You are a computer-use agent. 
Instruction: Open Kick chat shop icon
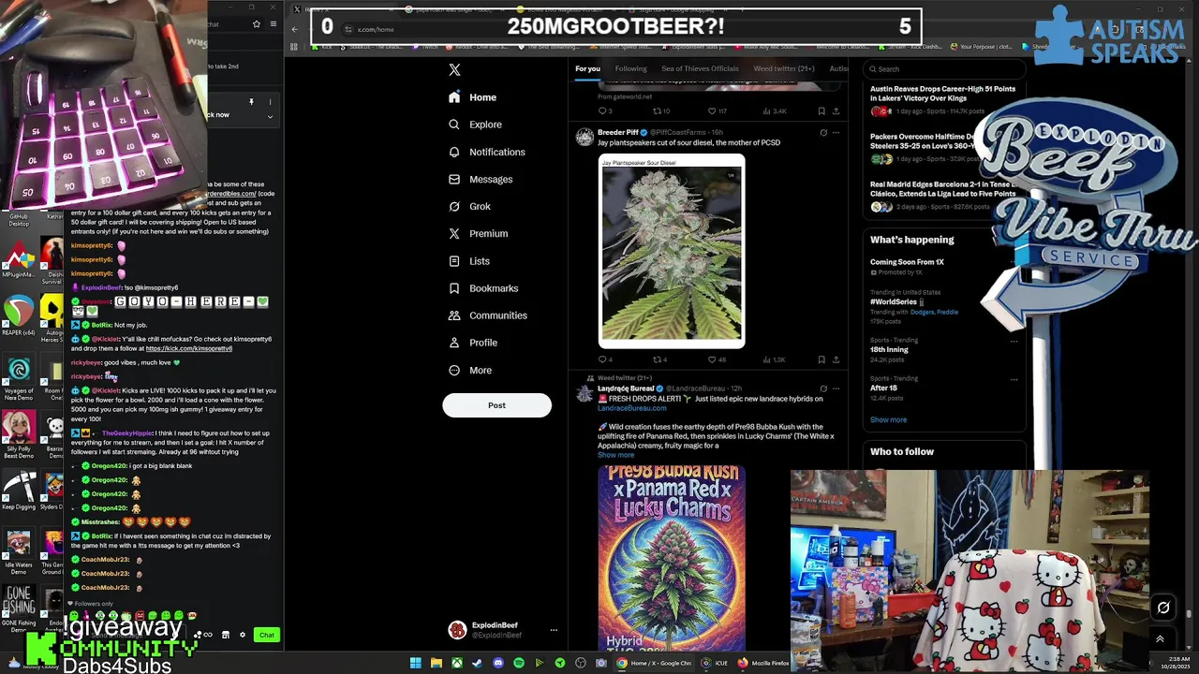226,635
